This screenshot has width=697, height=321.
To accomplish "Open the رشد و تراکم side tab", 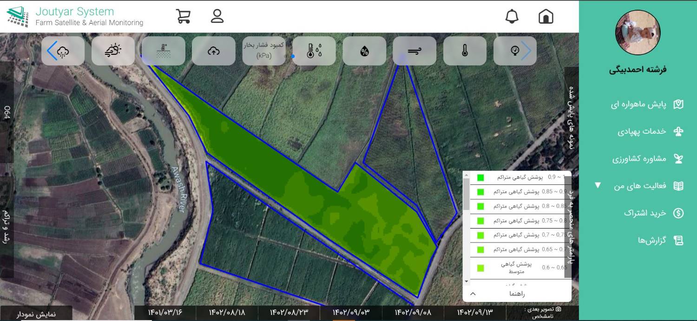I will 6,226.
